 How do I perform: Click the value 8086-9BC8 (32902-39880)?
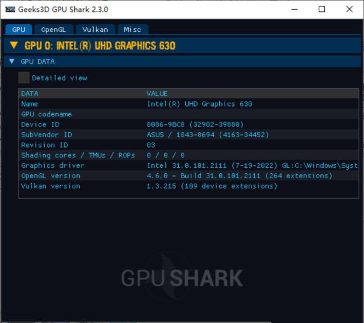coord(195,124)
